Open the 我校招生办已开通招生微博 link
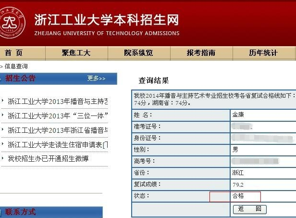Screen dimensions: 296x218 tap(48, 159)
